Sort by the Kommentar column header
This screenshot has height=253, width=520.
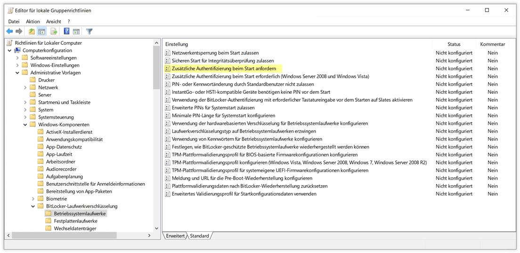(x=493, y=44)
